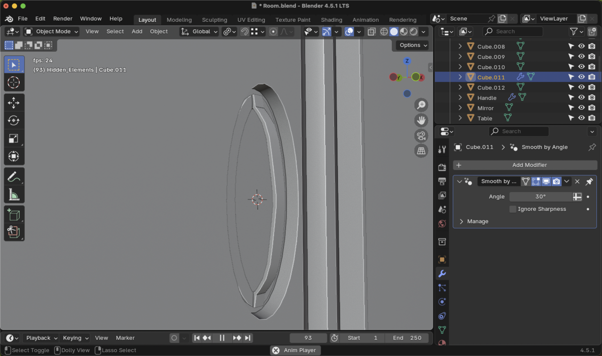This screenshot has width=602, height=356.
Task: Select the Rotate tool
Action: tap(14, 121)
